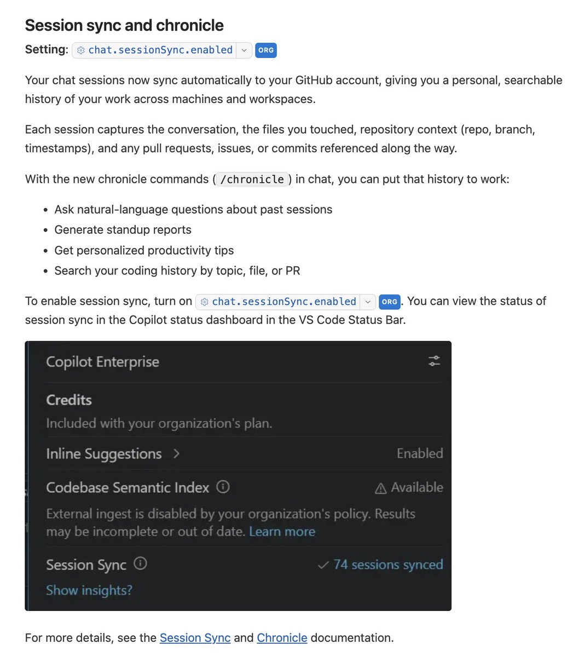Viewport: 584px width, 657px height.
Task: Click the 74 sessions synced status text
Action: click(389, 564)
